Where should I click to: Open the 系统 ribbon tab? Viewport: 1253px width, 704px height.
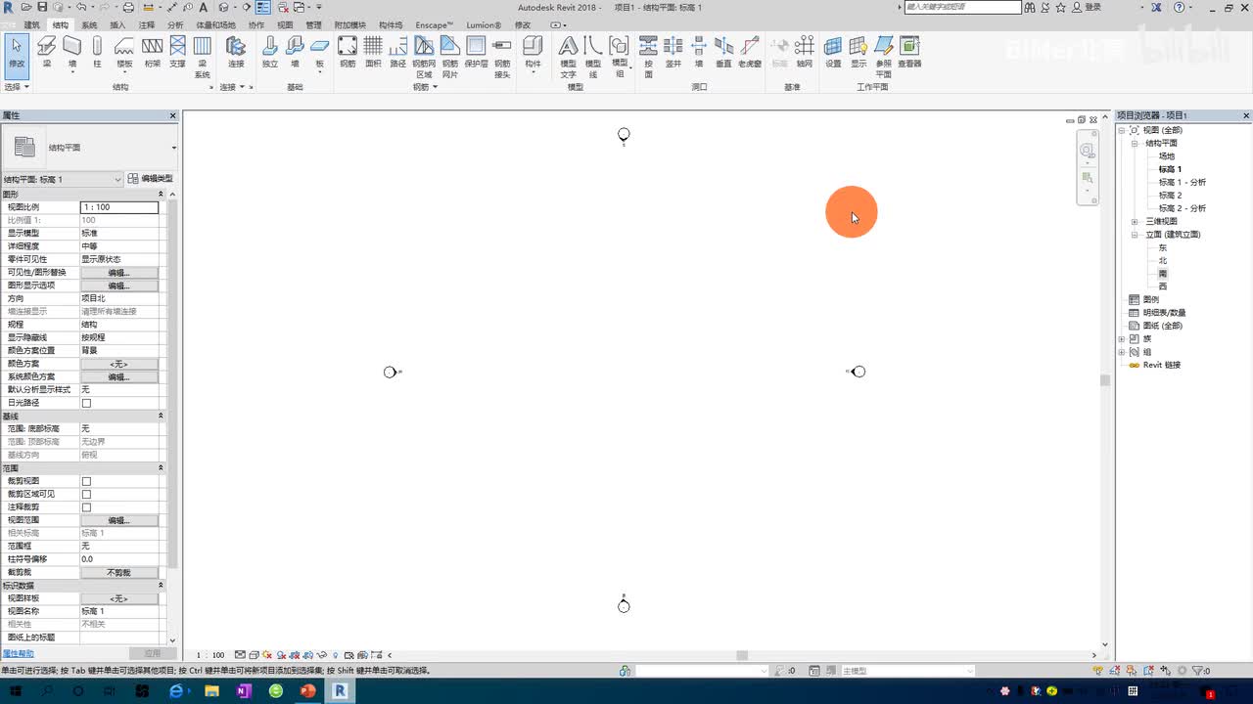click(x=89, y=24)
